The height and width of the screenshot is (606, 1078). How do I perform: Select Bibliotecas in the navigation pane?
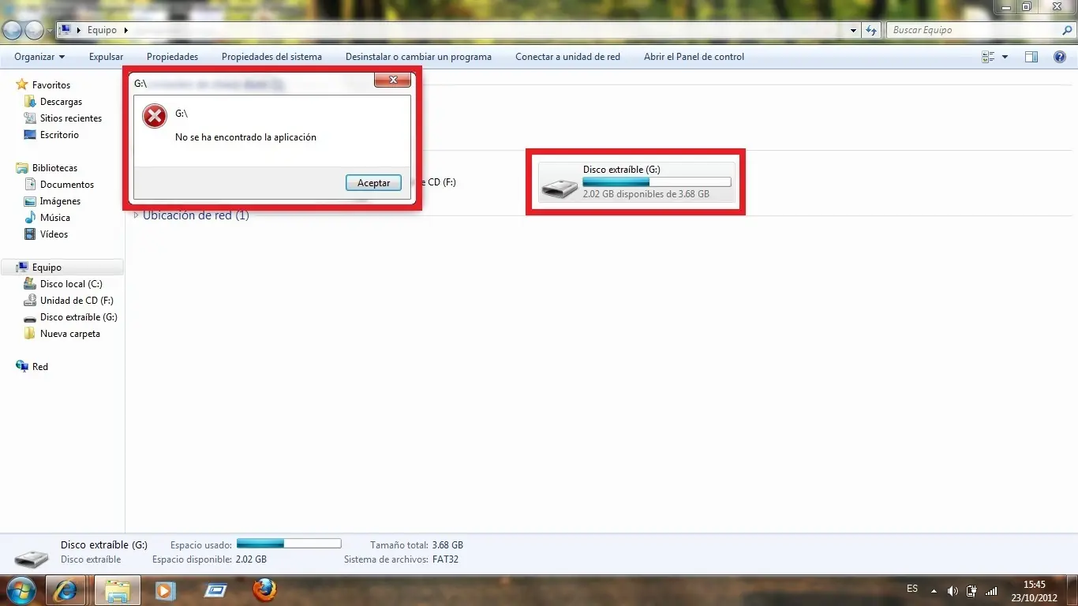(54, 168)
